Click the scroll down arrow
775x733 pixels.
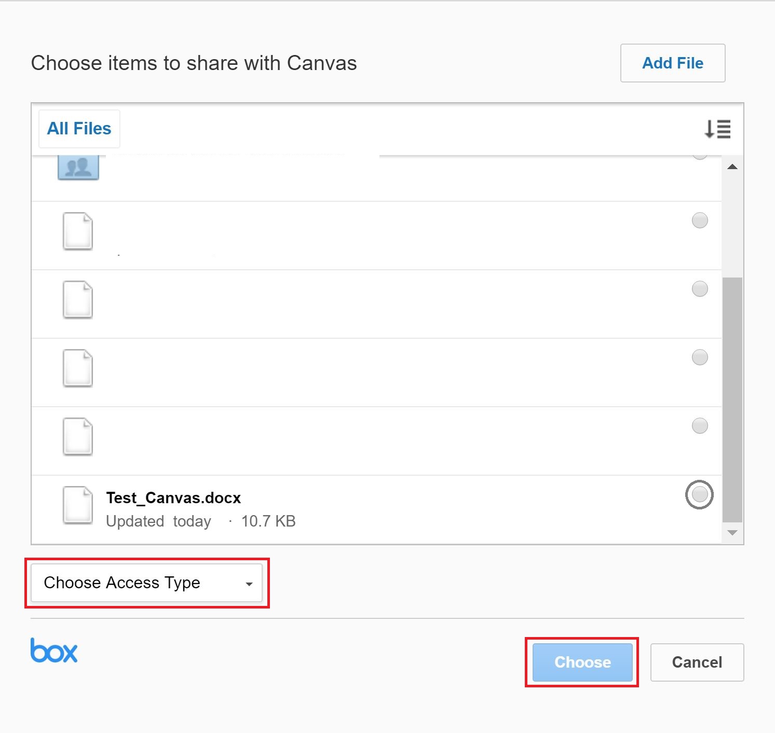(732, 533)
